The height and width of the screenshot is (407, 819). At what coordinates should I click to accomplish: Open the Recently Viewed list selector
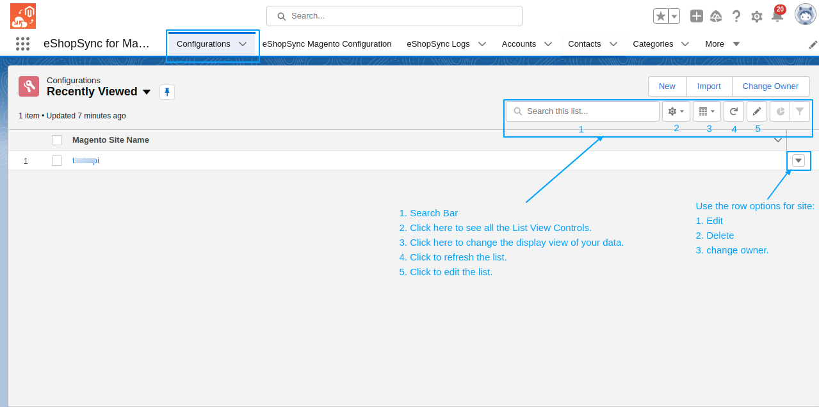point(147,92)
